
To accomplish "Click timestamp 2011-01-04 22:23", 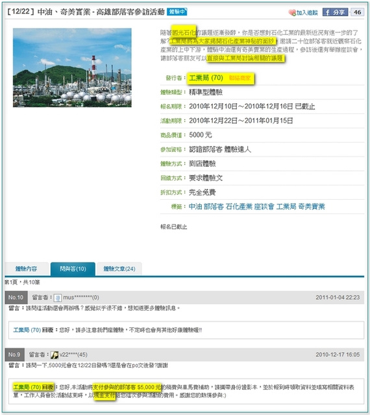I will click(338, 298).
